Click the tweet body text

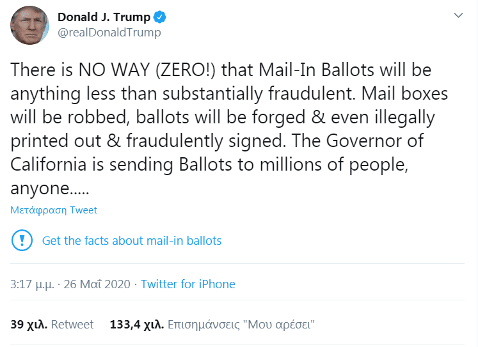pos(228,128)
